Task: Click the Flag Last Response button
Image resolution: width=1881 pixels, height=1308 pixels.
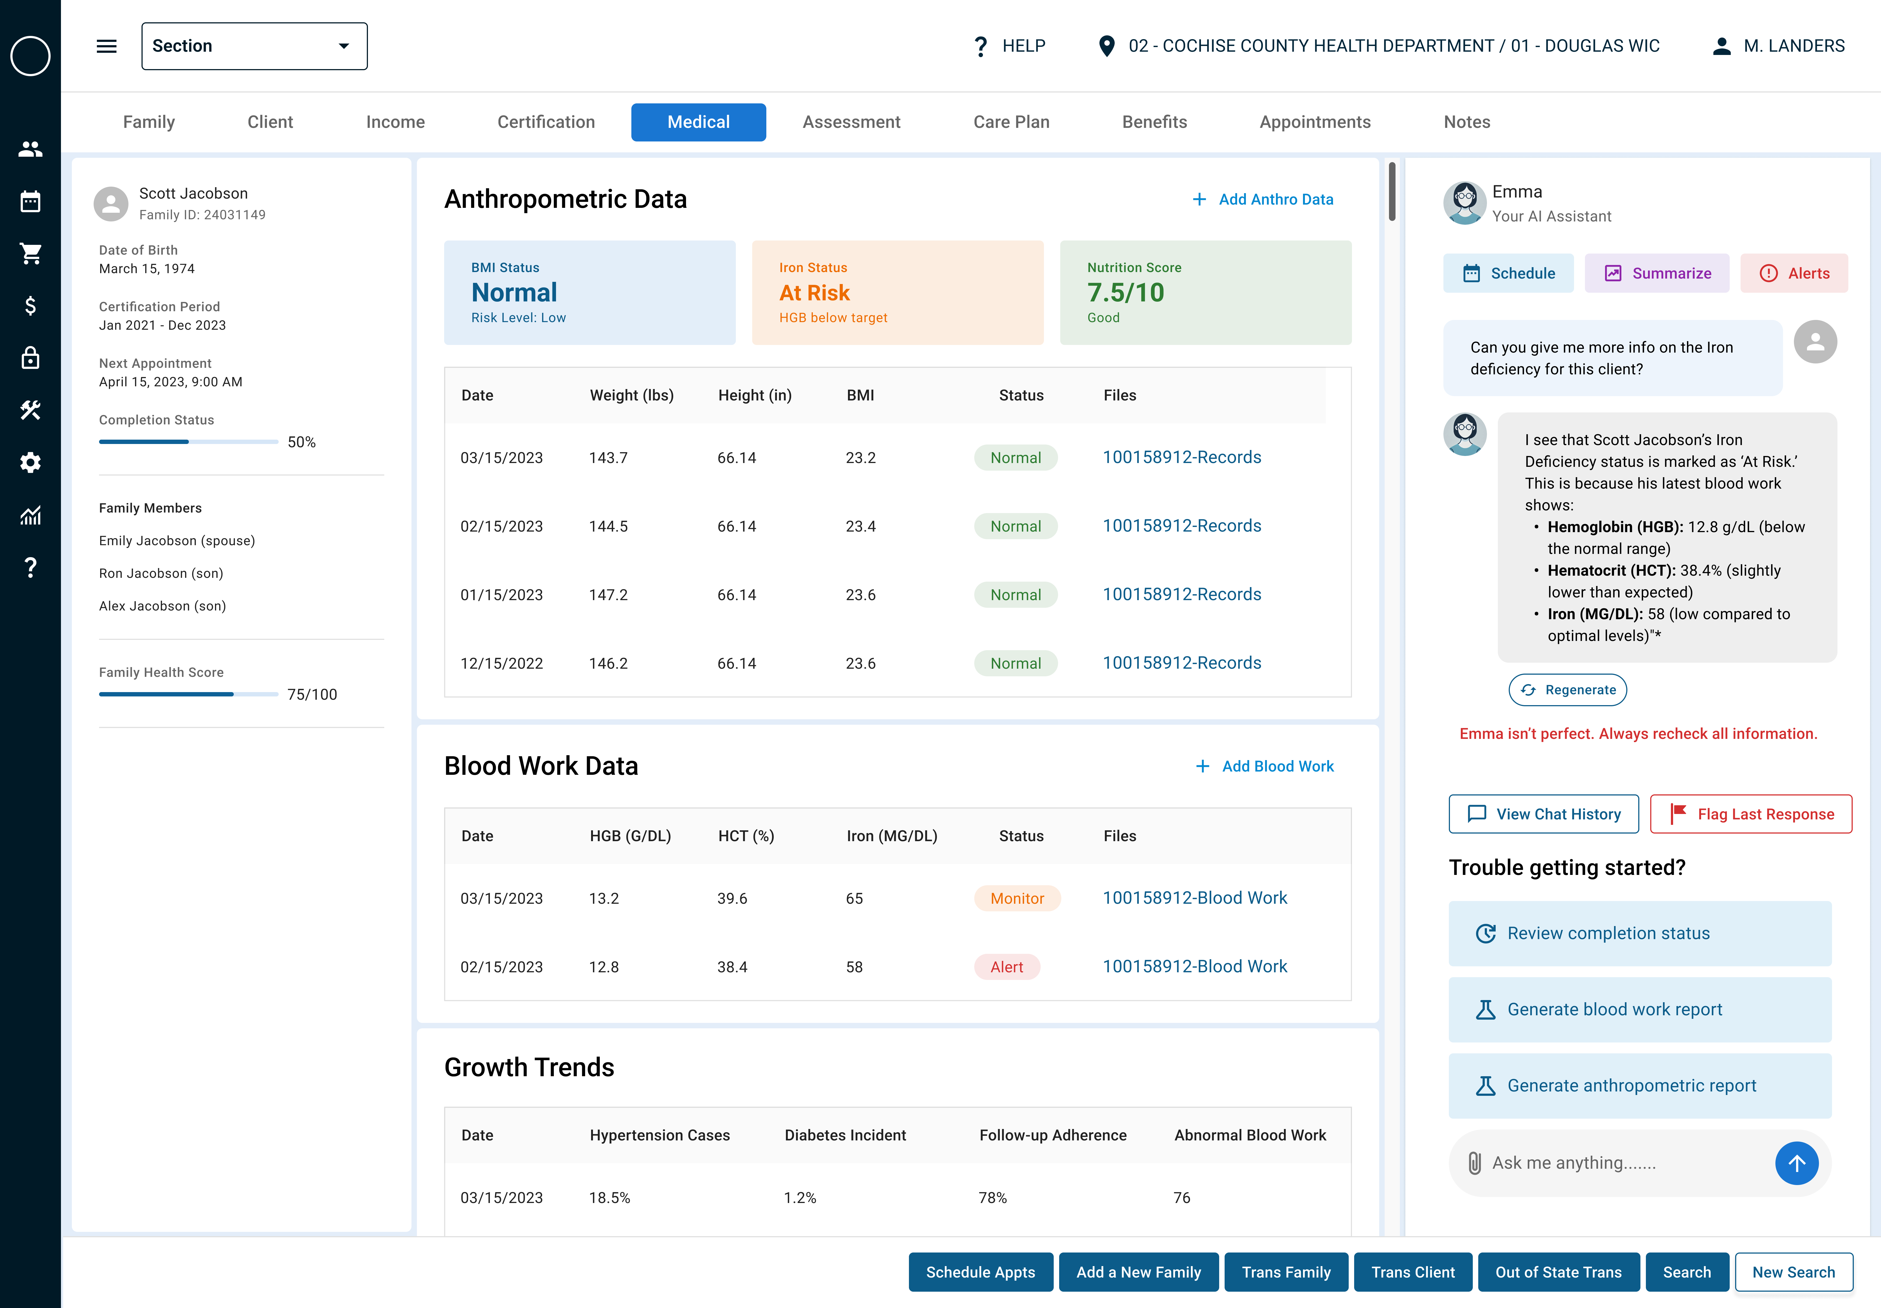Action: pos(1751,814)
